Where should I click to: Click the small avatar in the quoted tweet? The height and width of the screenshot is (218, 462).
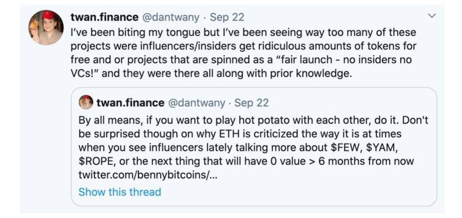point(86,103)
